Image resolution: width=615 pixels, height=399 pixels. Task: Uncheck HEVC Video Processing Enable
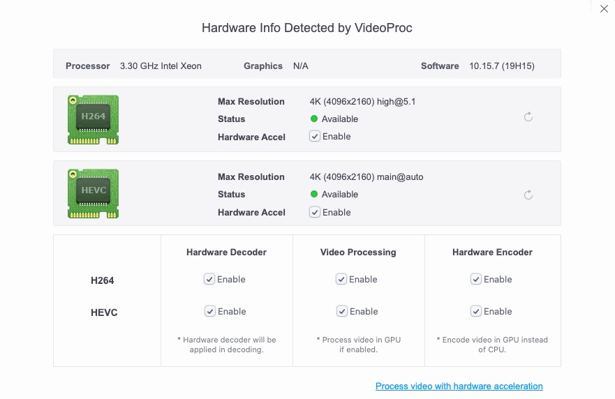coord(341,311)
